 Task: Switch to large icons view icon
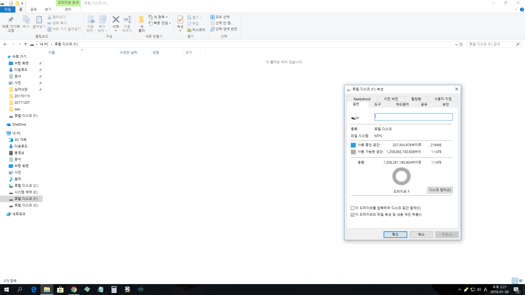(x=521, y=281)
